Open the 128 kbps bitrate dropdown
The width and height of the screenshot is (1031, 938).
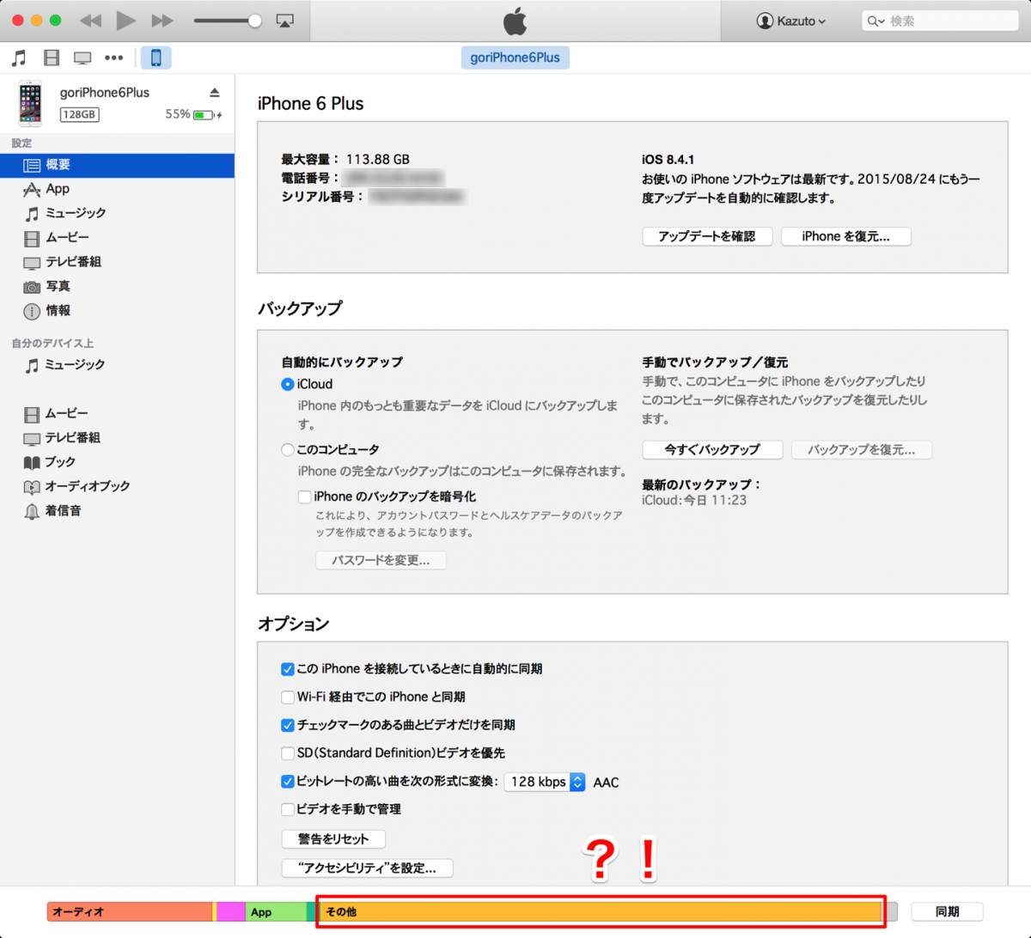[x=544, y=782]
